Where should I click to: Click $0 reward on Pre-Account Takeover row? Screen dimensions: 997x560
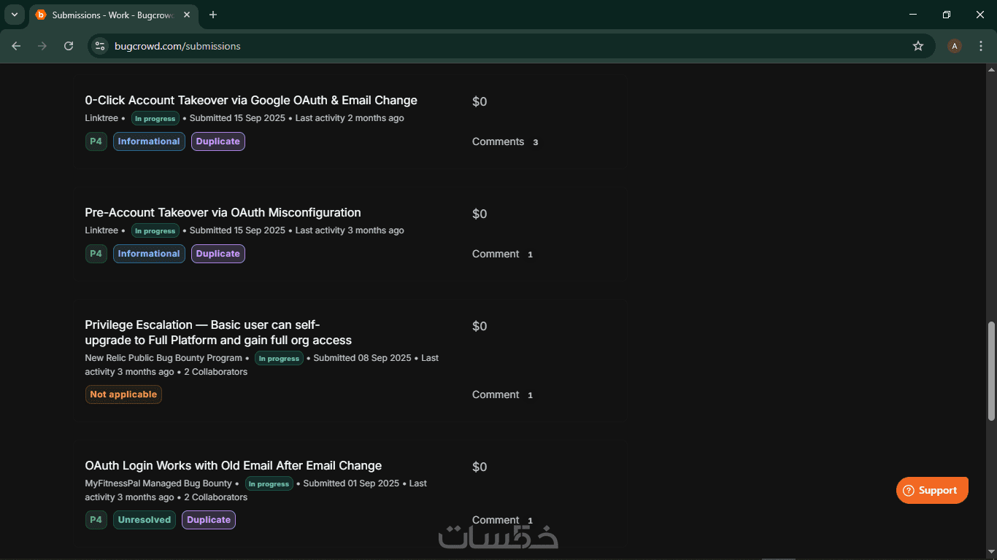480,214
